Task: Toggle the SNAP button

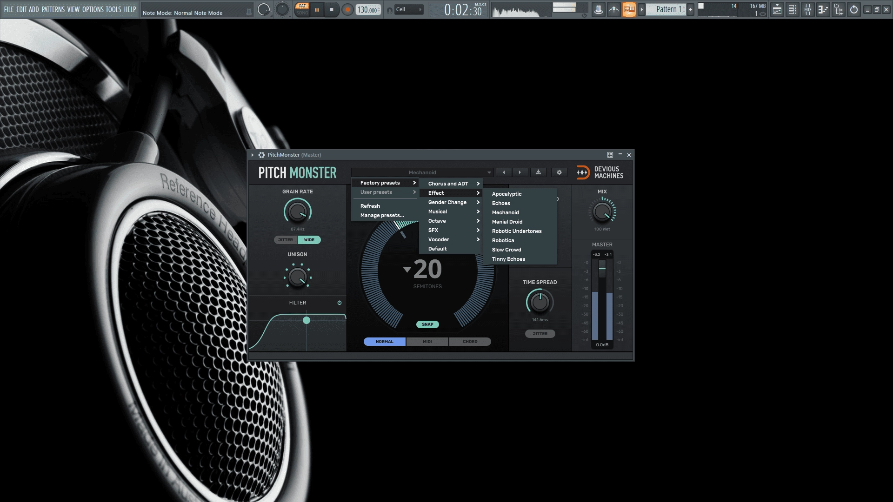Action: tap(427, 325)
